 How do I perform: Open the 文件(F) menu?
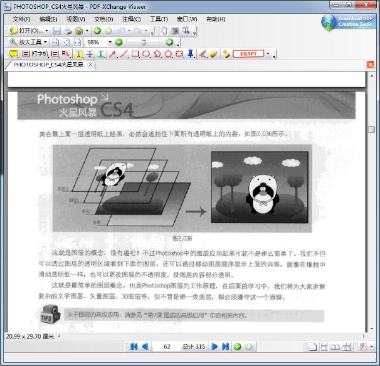click(22, 19)
